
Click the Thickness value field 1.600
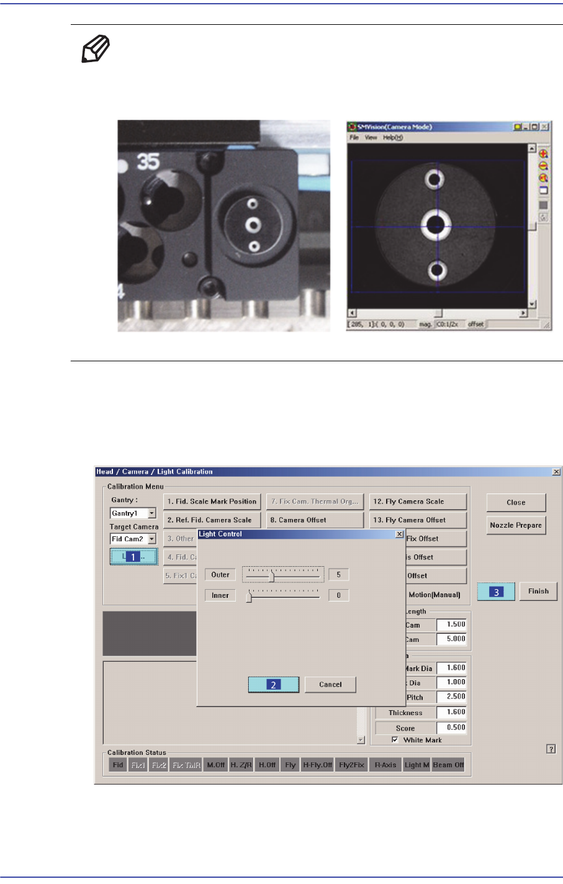(x=451, y=712)
